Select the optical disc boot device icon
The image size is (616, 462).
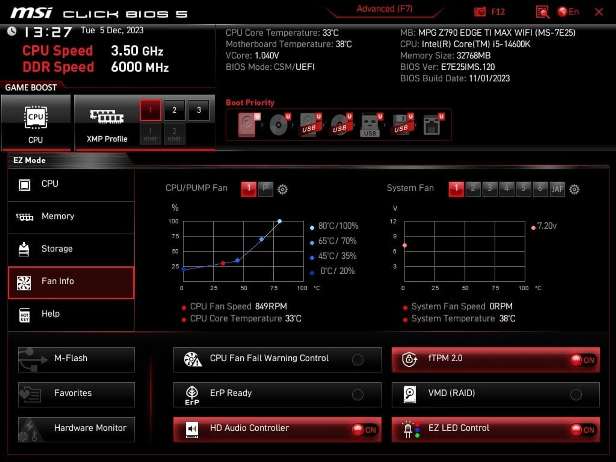pyautogui.click(x=279, y=125)
